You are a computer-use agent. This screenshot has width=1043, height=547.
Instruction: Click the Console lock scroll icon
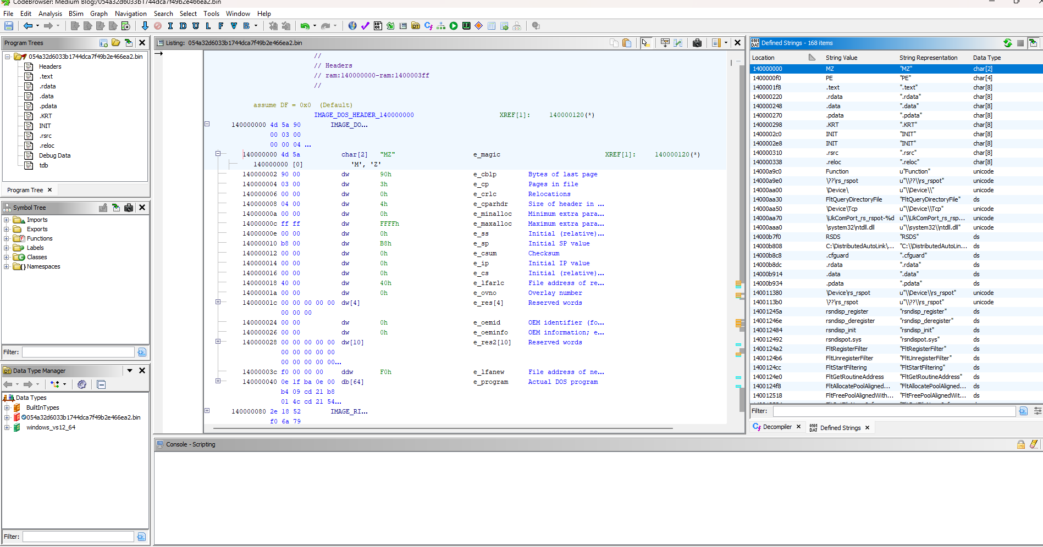pyautogui.click(x=1020, y=444)
